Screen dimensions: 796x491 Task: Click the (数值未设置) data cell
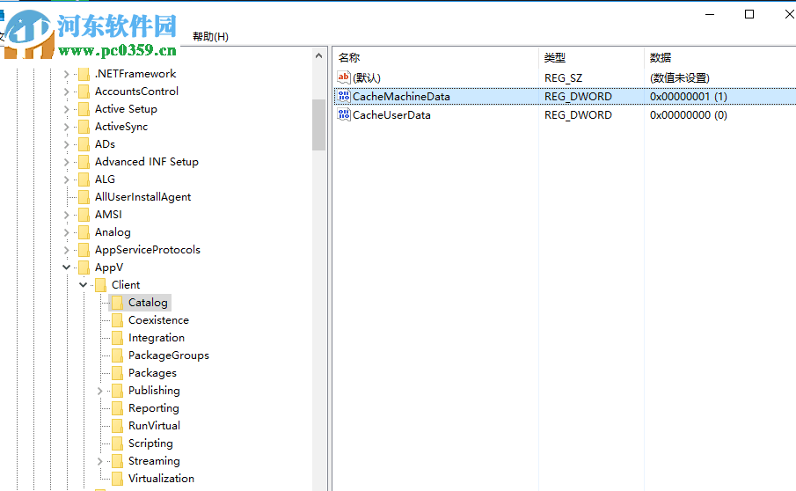pyautogui.click(x=679, y=77)
